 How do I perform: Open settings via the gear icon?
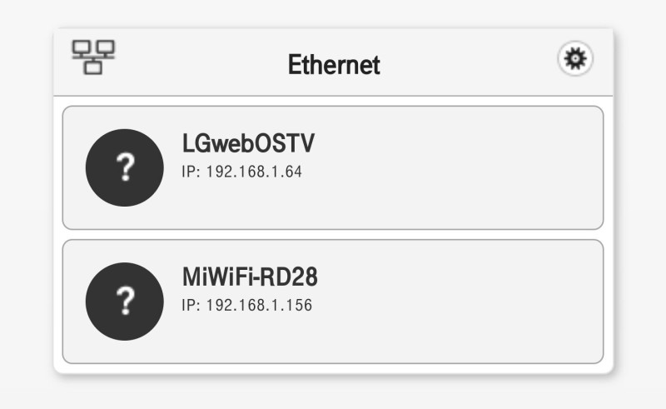coord(575,59)
